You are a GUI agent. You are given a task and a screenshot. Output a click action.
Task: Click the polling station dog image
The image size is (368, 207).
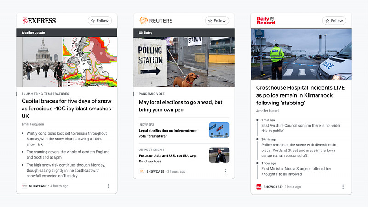[184, 62]
